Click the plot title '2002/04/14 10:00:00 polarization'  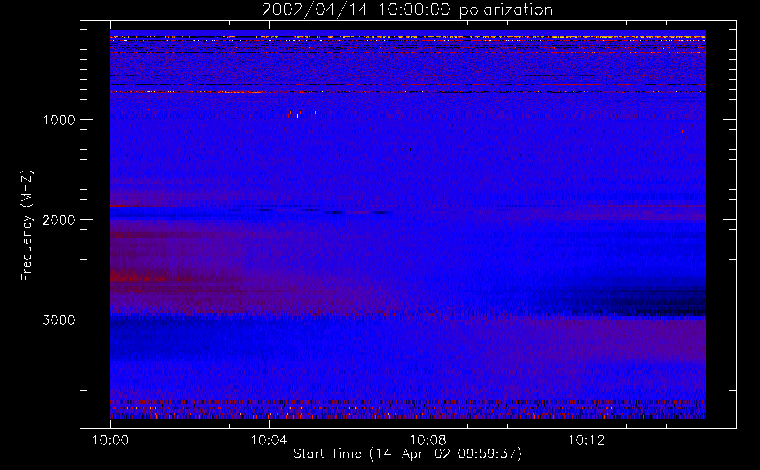(x=407, y=10)
